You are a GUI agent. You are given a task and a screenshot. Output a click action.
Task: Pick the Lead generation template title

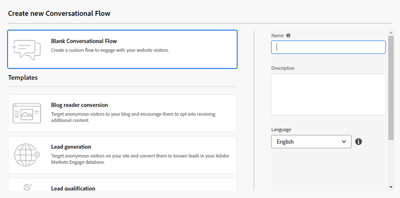(71, 147)
